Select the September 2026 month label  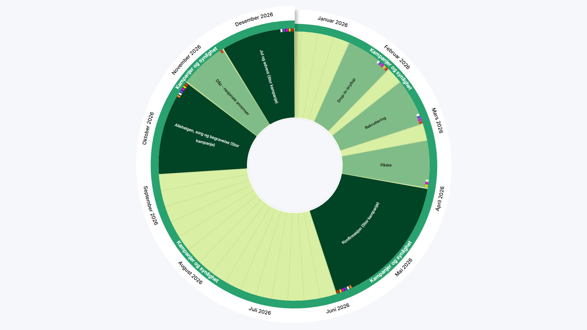point(150,205)
